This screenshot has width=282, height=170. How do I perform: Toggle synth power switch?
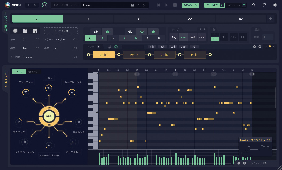[x=244, y=5]
